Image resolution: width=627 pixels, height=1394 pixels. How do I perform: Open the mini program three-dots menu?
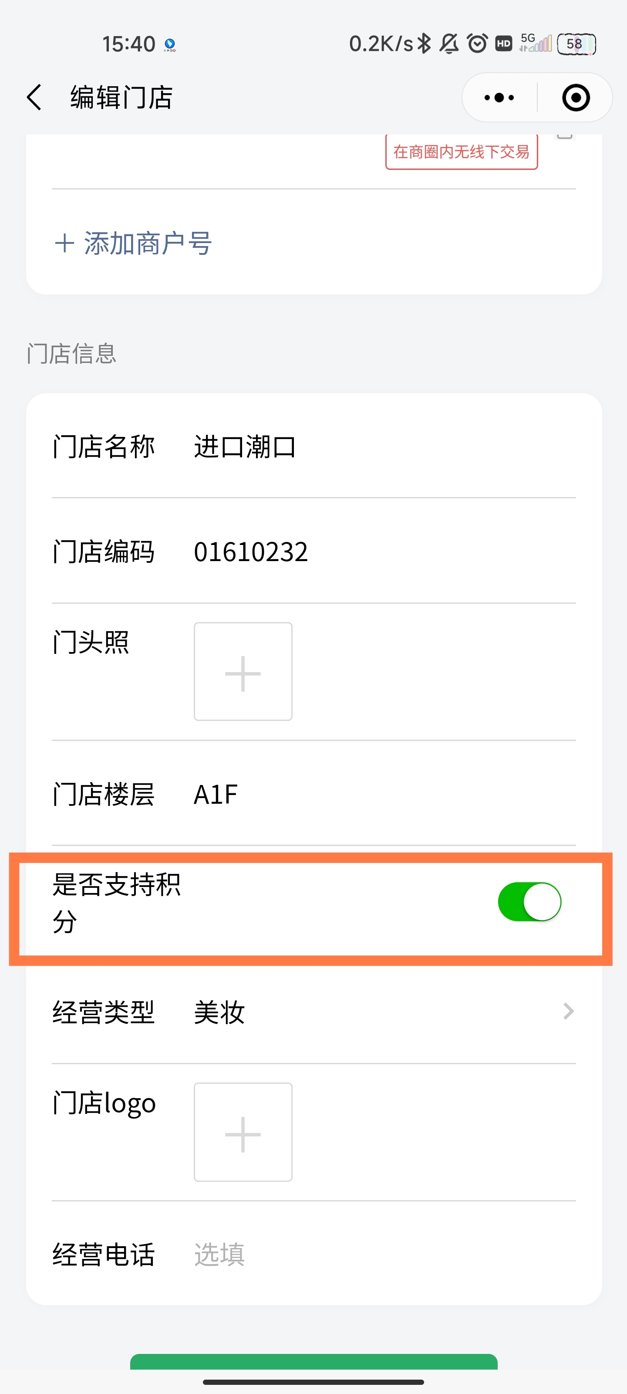coord(499,98)
